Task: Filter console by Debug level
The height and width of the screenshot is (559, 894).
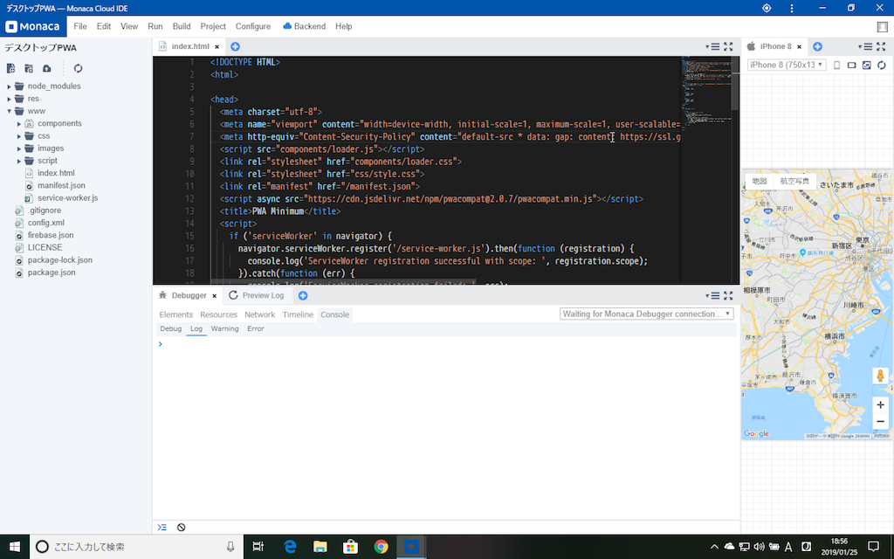Action: 170,328
